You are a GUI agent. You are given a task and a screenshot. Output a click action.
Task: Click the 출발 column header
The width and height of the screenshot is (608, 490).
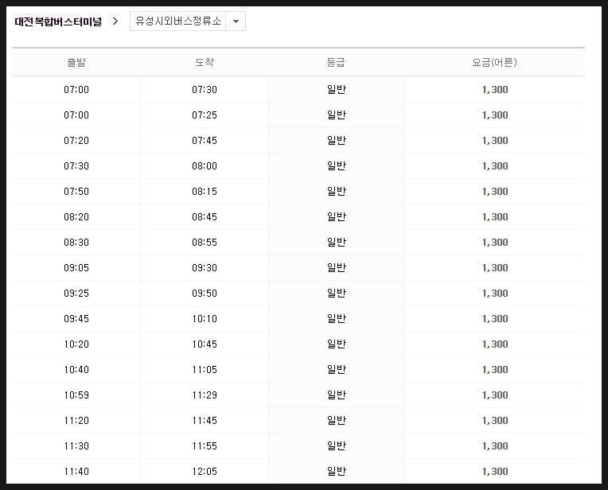tap(76, 62)
